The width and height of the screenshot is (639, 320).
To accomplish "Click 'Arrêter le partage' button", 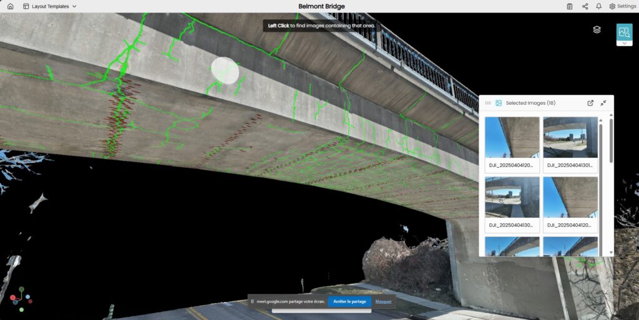I will click(x=349, y=301).
